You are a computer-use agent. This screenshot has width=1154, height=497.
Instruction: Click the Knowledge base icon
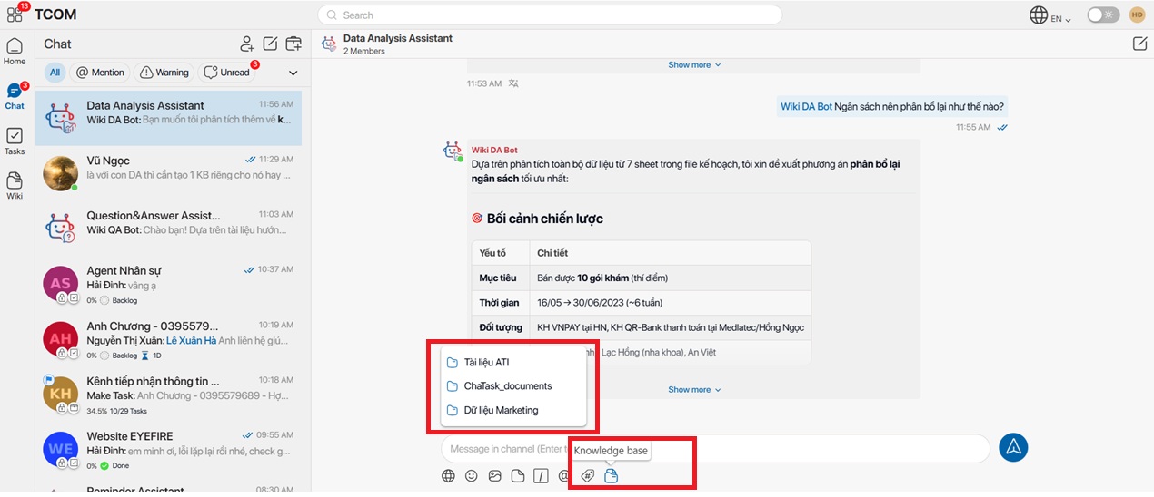click(x=612, y=475)
